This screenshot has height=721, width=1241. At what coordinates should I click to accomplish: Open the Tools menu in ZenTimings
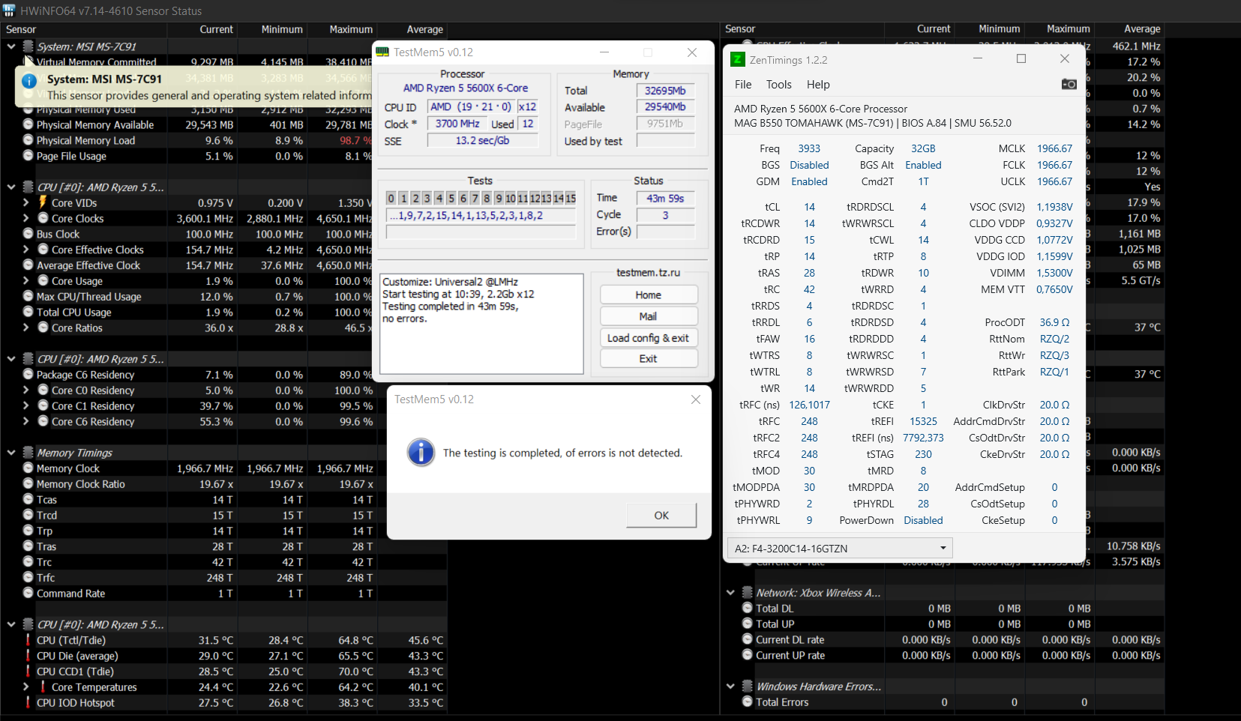pos(779,85)
